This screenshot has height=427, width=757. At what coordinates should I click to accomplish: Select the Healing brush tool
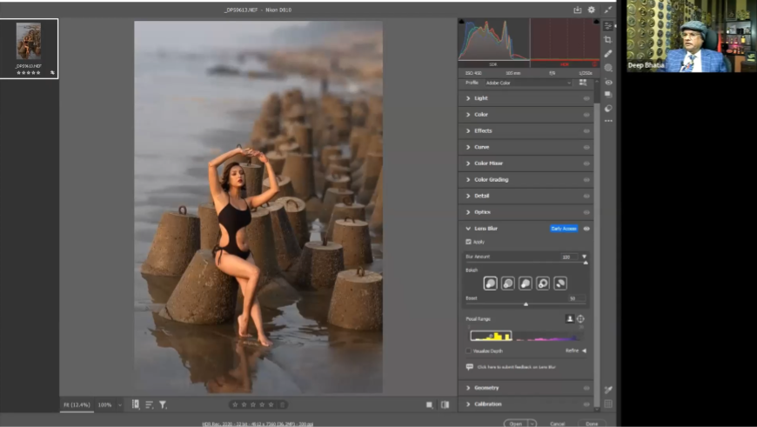coord(608,54)
